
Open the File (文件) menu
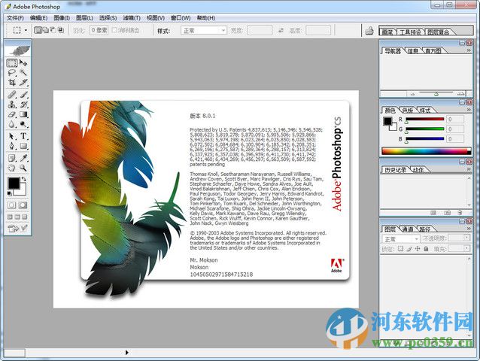(x=15, y=18)
